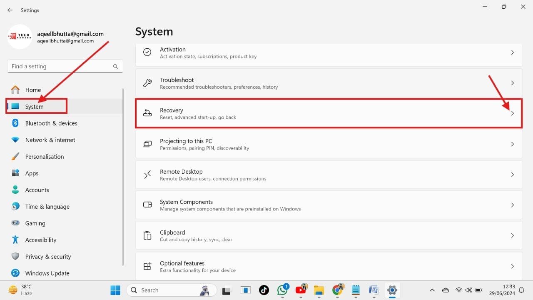533x300 pixels.
Task: Open notifications via the bell icon
Action: pyautogui.click(x=521, y=290)
